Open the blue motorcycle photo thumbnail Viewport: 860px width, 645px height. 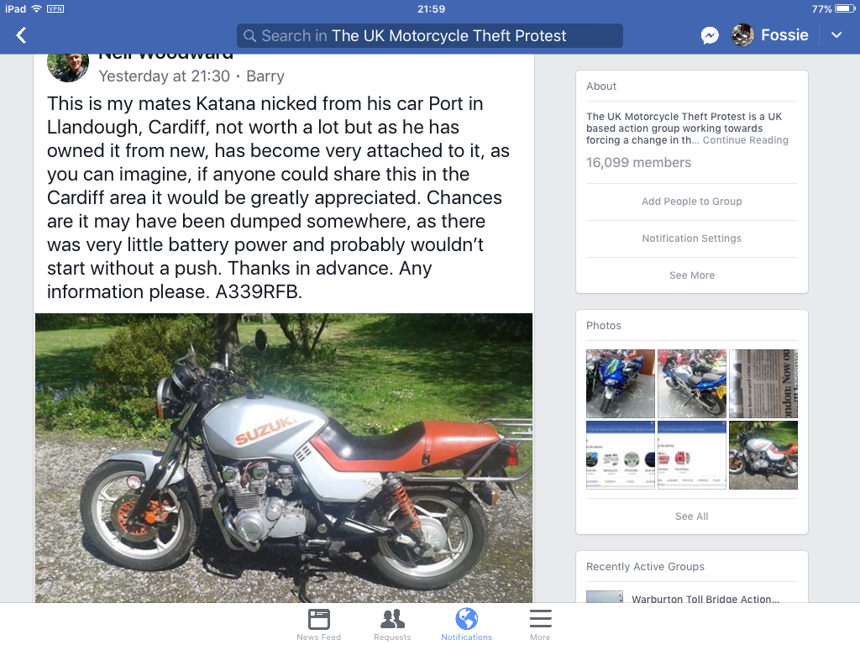[x=621, y=384]
